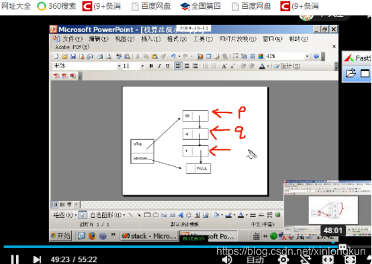This screenshot has width=372, height=264.
Task: Open the 窗口 menu
Action: [273, 39]
